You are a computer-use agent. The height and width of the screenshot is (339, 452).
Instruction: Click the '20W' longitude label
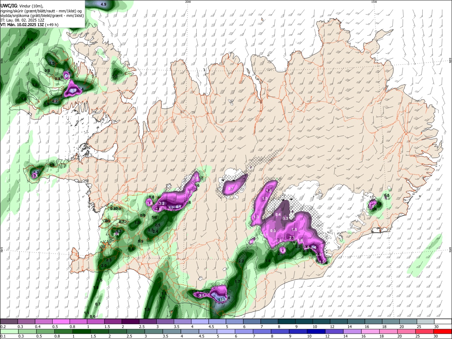point(188,2)
